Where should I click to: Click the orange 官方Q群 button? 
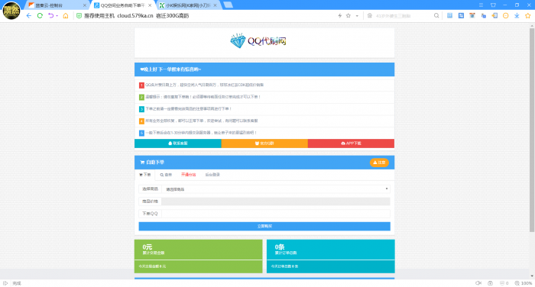264,143
